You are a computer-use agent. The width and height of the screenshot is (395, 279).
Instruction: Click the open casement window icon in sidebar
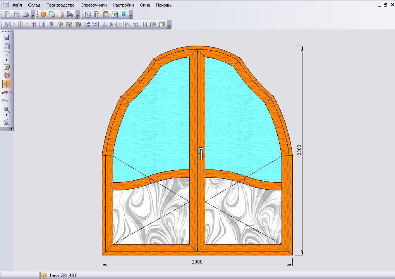point(7,46)
